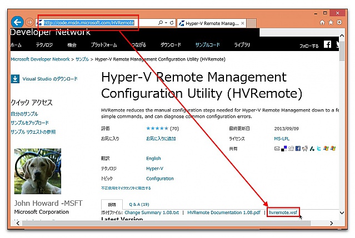Share via the Slashdot icon

(312, 149)
